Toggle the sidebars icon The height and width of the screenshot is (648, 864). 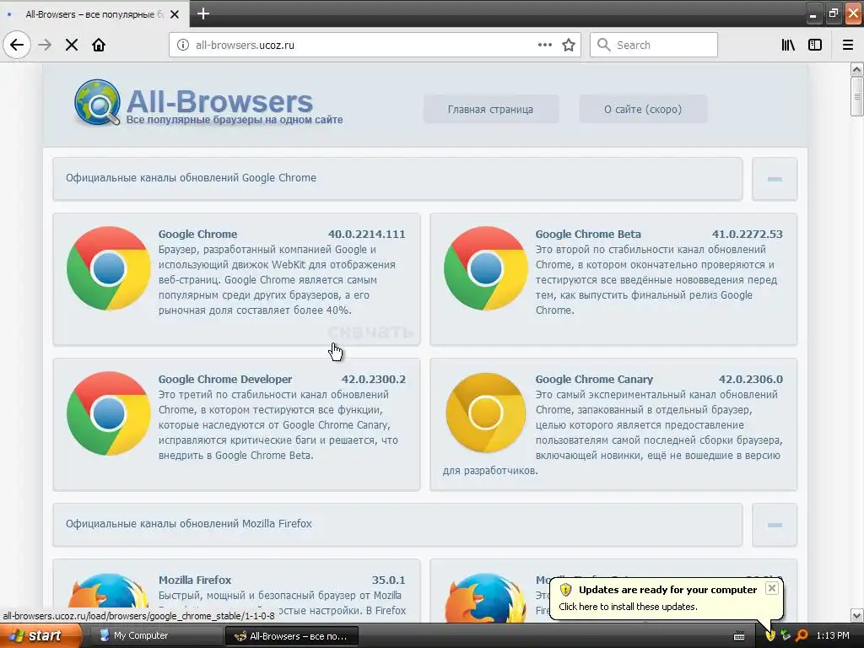(x=815, y=45)
